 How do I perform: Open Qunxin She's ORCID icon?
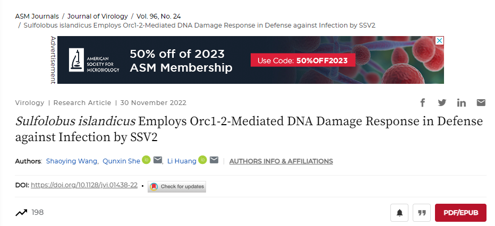pyautogui.click(x=146, y=160)
